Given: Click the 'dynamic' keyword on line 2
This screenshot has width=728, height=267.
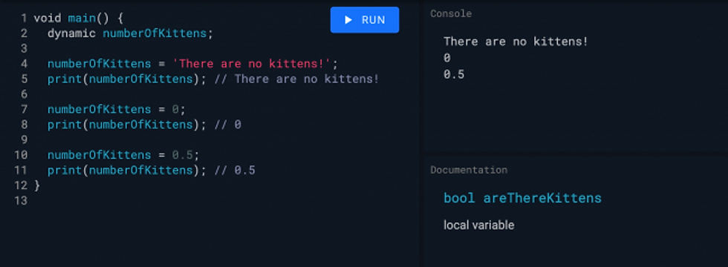Looking at the screenshot, I should pos(71,34).
